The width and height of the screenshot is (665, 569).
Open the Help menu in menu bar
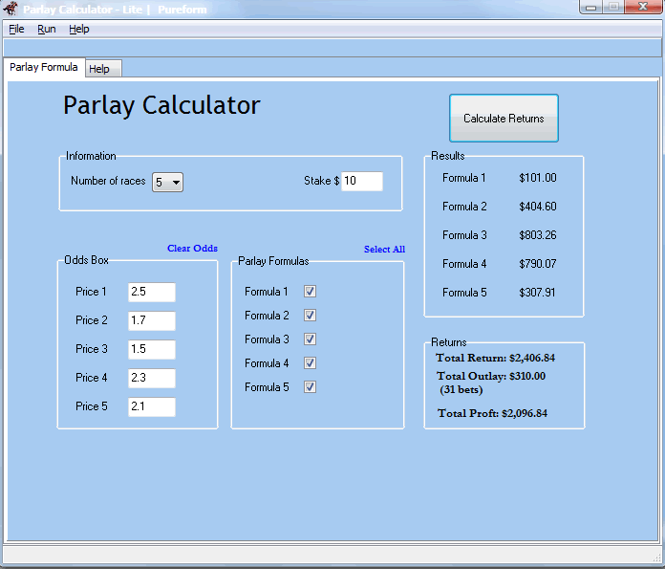click(79, 29)
